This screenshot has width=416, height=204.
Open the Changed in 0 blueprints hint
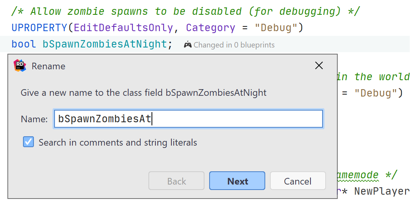[234, 45]
